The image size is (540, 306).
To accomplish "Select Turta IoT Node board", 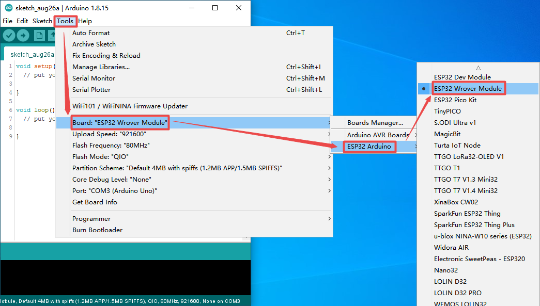I will coord(478,146).
